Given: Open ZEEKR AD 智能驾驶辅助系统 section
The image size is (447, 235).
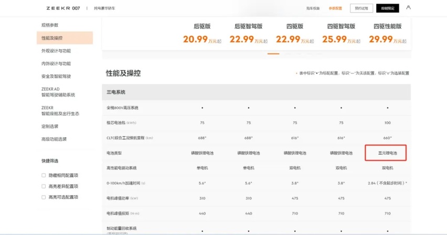Looking at the screenshot, I should (58, 92).
